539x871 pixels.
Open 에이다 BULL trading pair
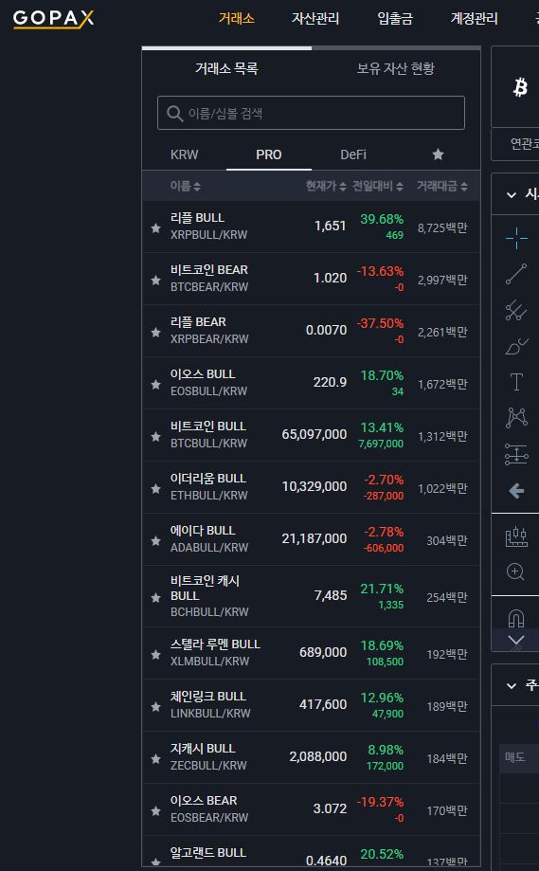(x=311, y=540)
